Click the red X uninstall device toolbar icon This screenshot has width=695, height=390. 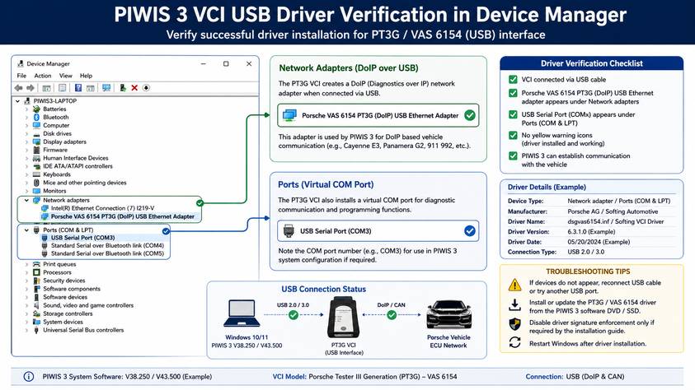[134, 88]
